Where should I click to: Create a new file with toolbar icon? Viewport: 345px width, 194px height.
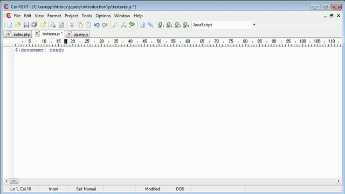coord(10,25)
